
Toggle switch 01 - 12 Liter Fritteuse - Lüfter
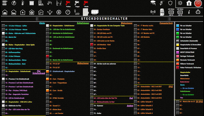[x=3, y=26]
